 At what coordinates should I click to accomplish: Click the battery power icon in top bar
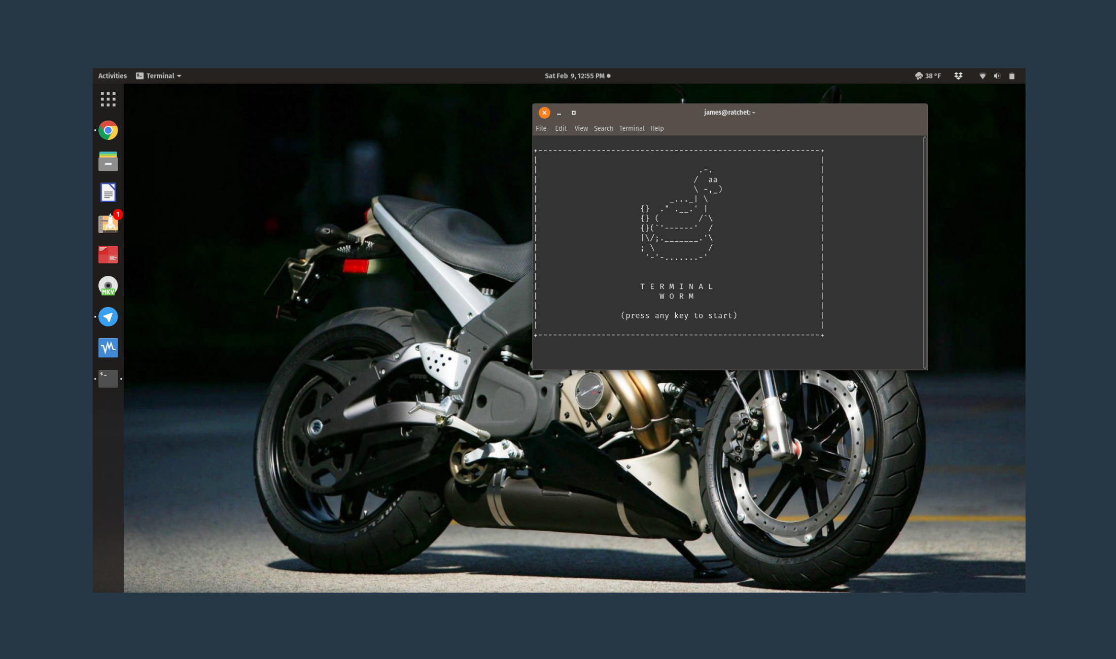pyautogui.click(x=1012, y=76)
